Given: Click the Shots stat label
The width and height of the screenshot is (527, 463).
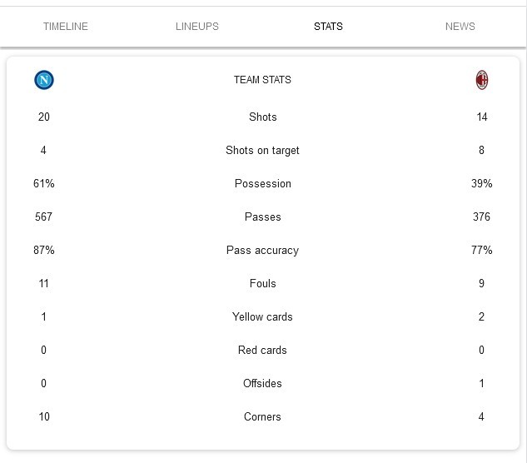Looking at the screenshot, I should point(262,117).
